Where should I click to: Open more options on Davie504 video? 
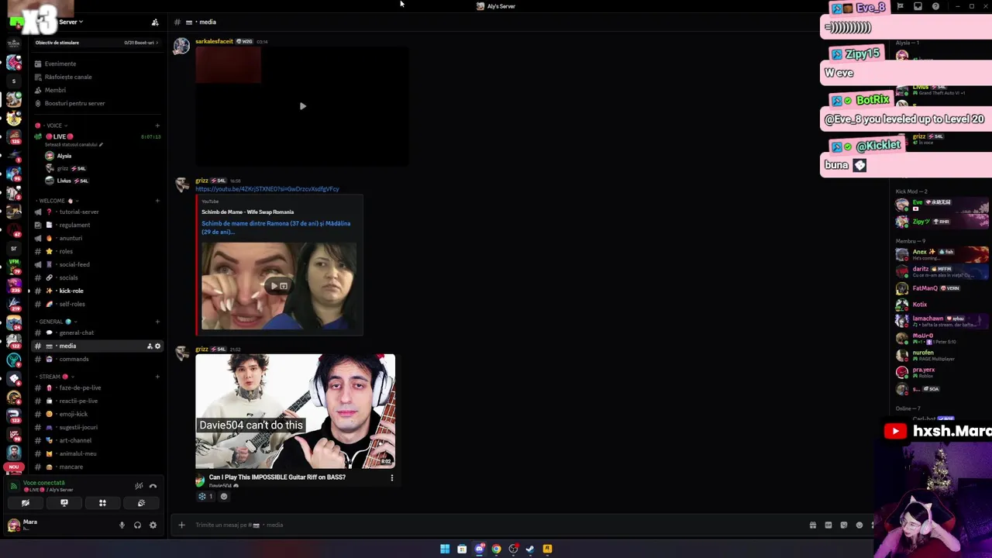coord(391,477)
